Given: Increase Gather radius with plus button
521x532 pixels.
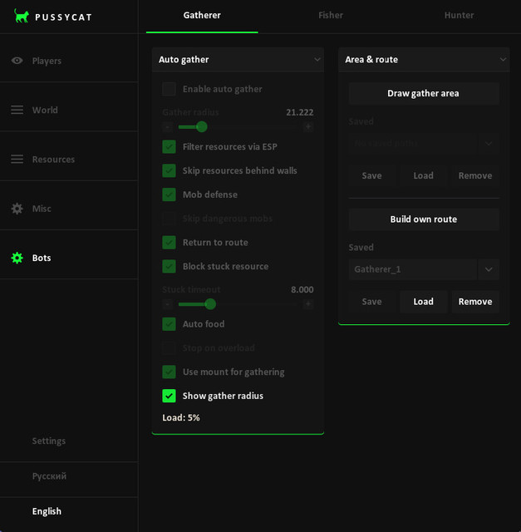Looking at the screenshot, I should tap(308, 127).
